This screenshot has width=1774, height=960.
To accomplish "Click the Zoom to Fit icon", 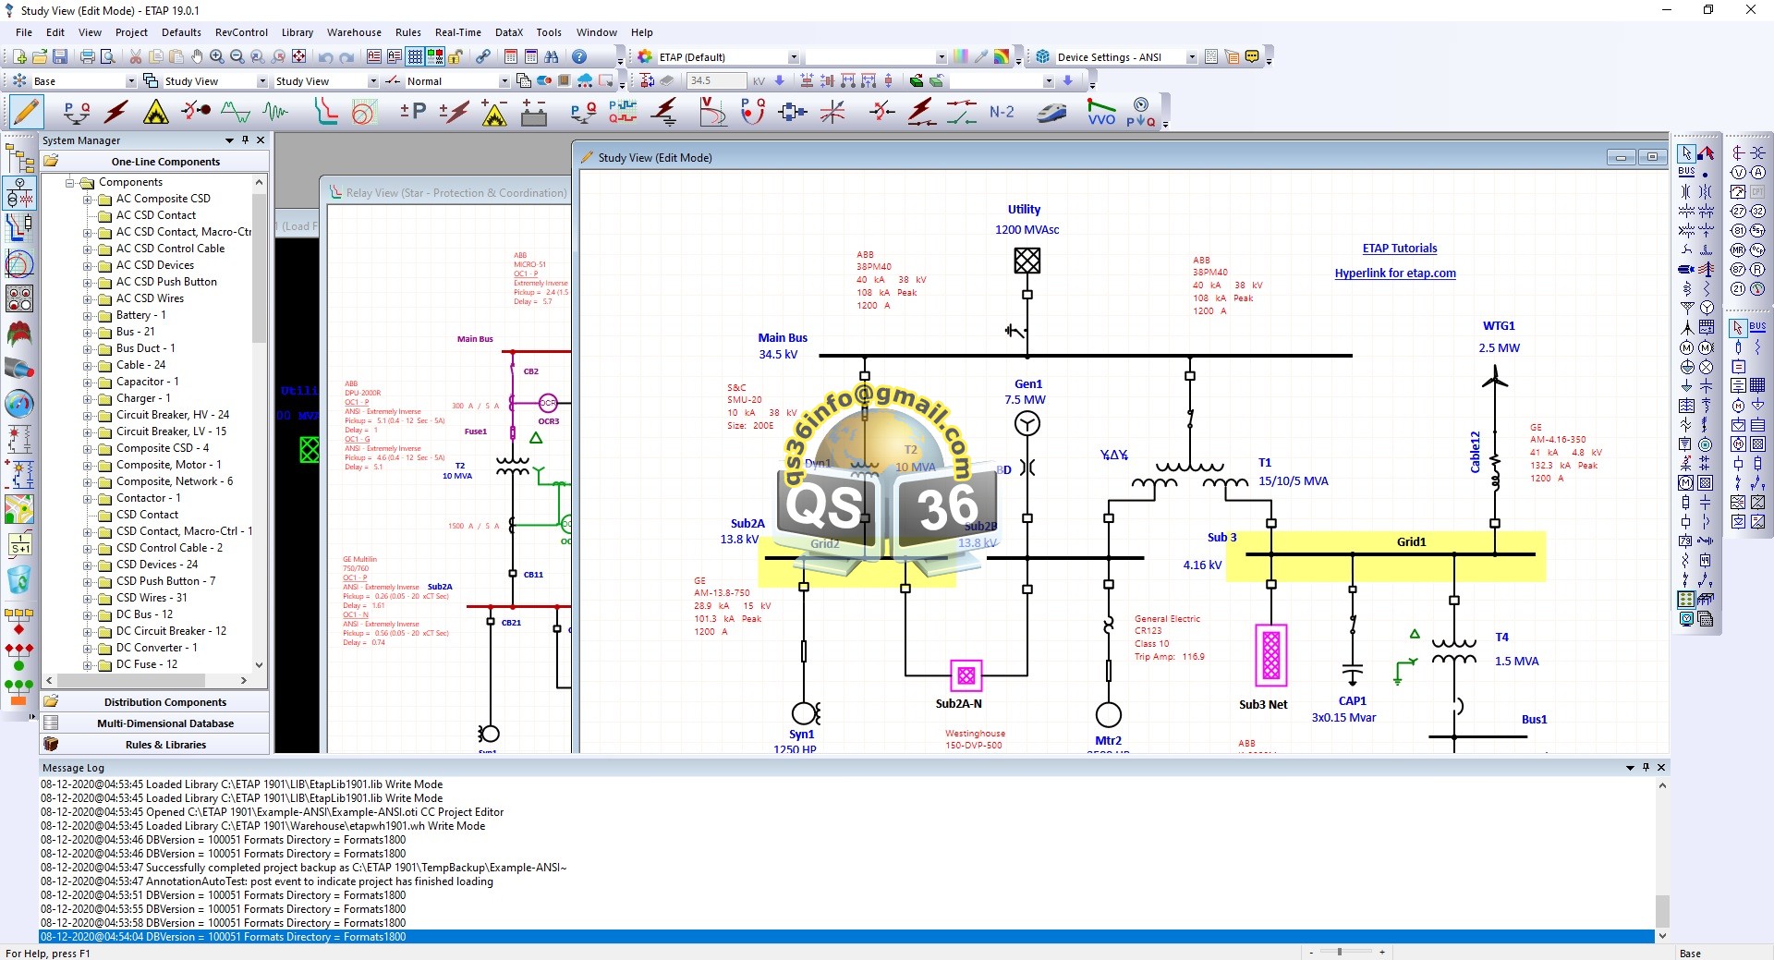I will point(298,56).
